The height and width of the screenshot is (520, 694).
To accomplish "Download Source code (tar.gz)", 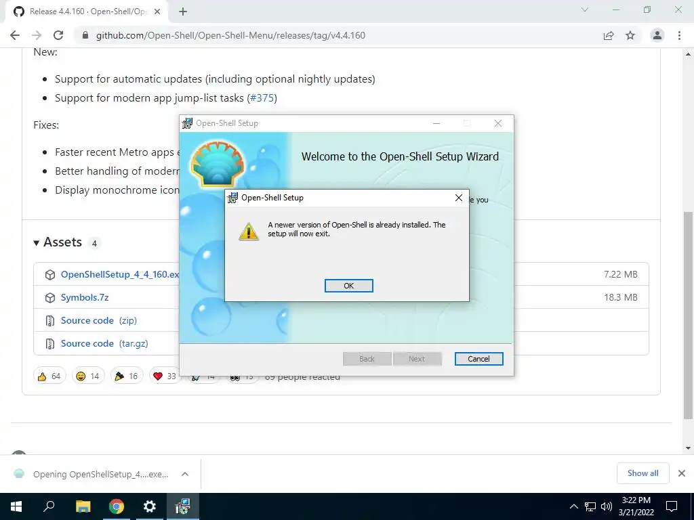I will click(104, 343).
